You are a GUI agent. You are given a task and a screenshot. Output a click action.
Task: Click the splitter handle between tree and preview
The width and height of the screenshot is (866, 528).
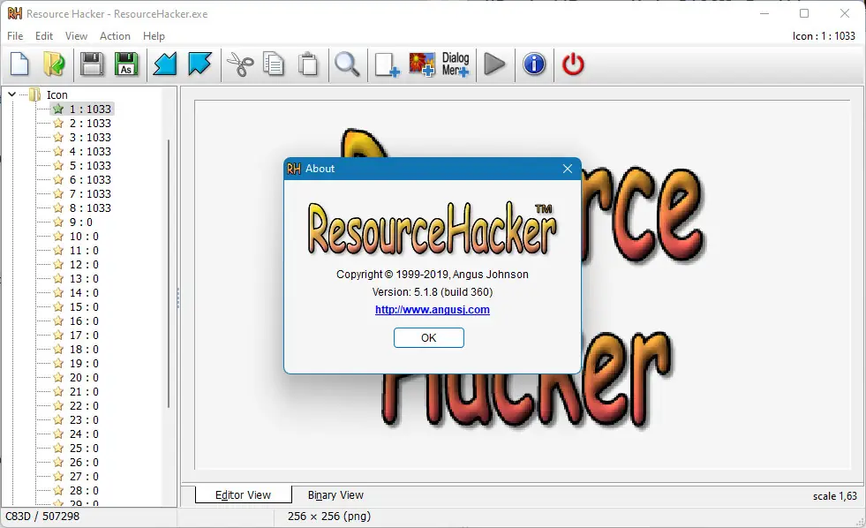(177, 298)
